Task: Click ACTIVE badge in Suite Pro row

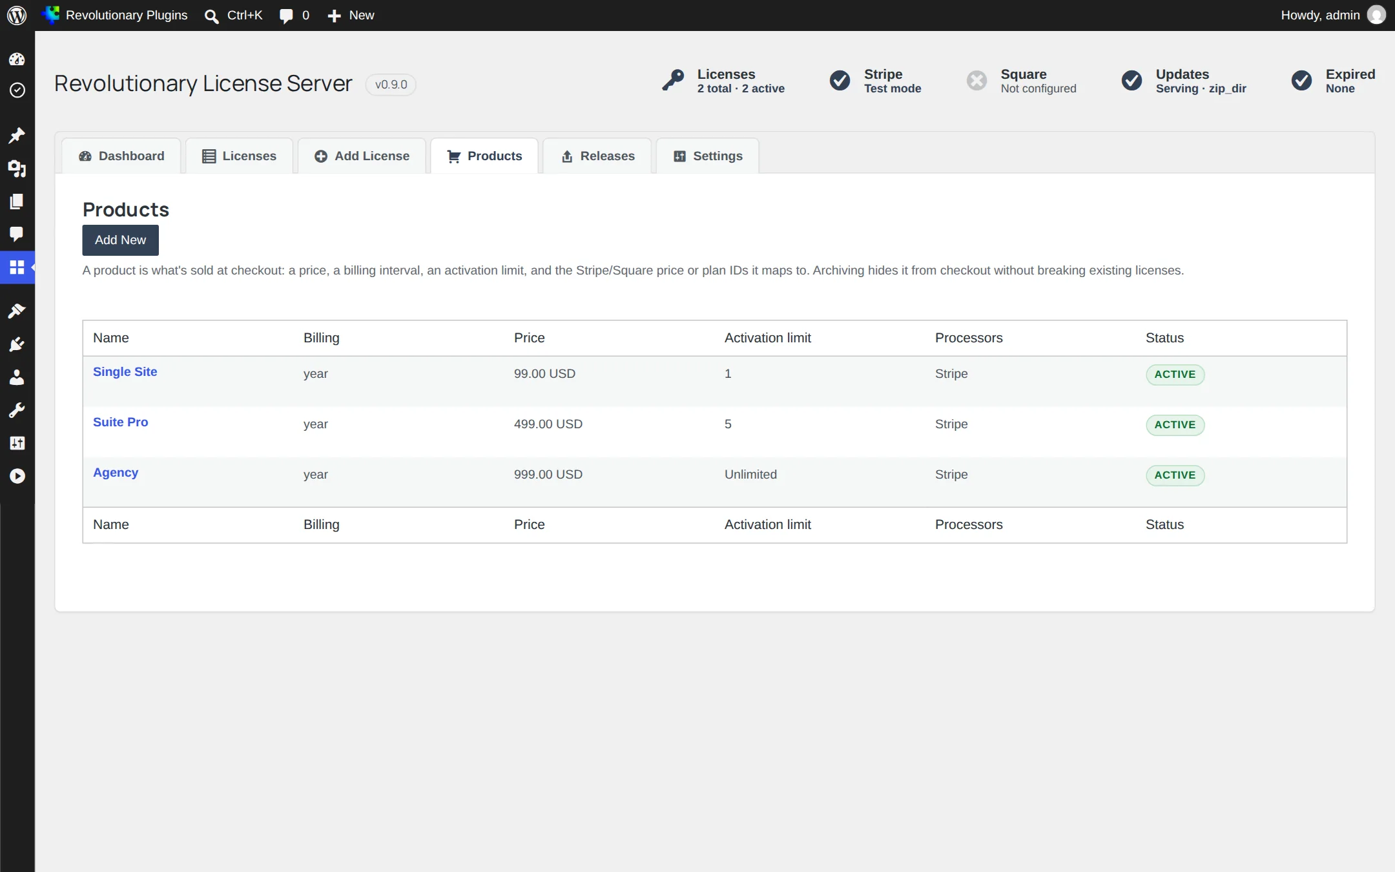Action: pos(1175,424)
